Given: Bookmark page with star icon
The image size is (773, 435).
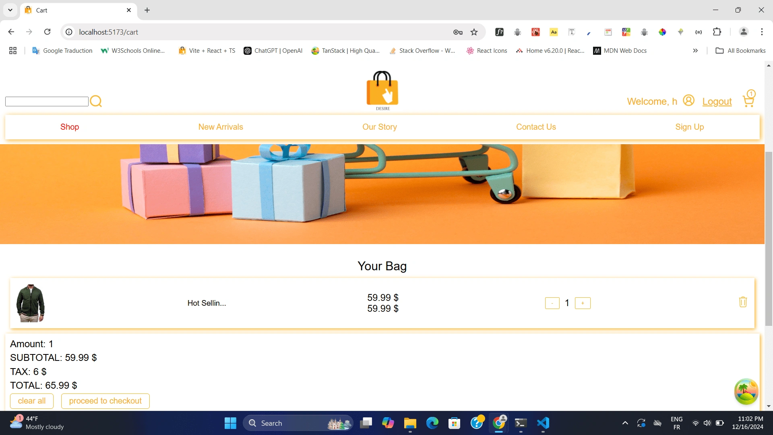Looking at the screenshot, I should click(x=474, y=32).
